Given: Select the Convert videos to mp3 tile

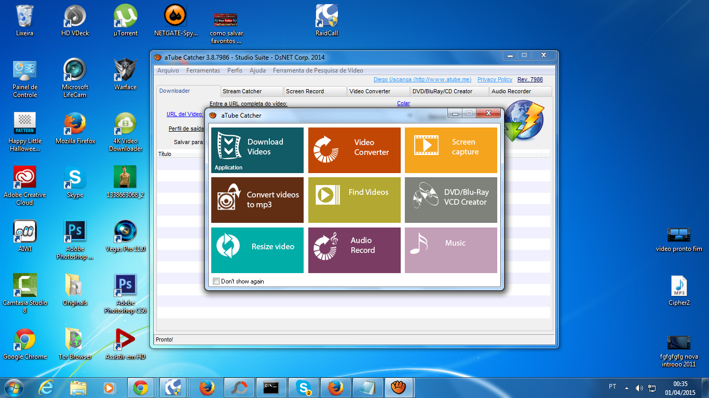Looking at the screenshot, I should 257,200.
